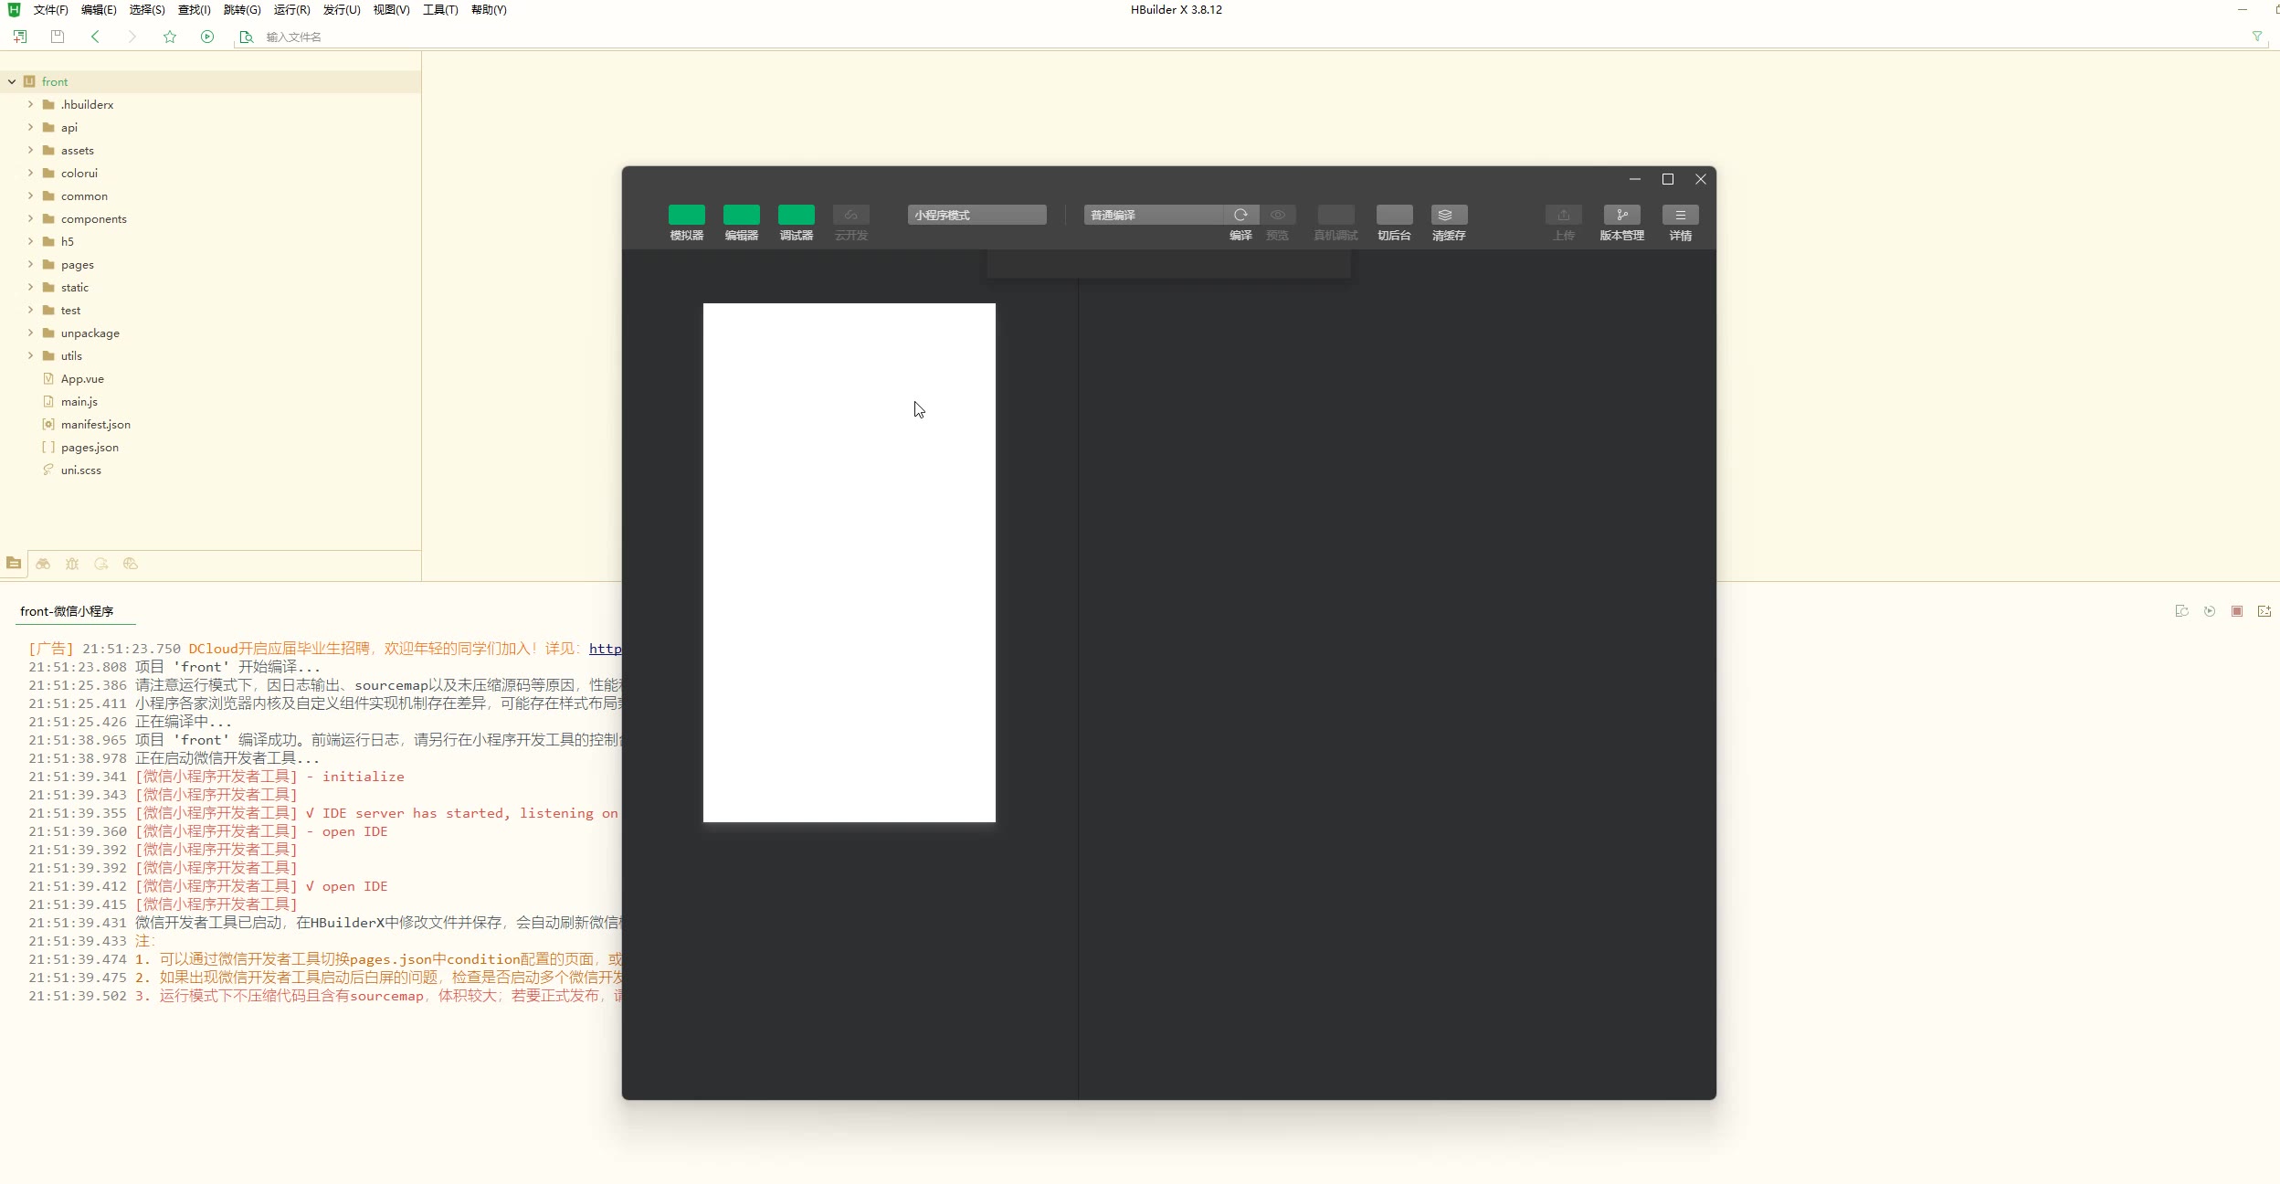Select the utils folder
Image resolution: width=2280 pixels, height=1184 pixels.
pos(71,355)
